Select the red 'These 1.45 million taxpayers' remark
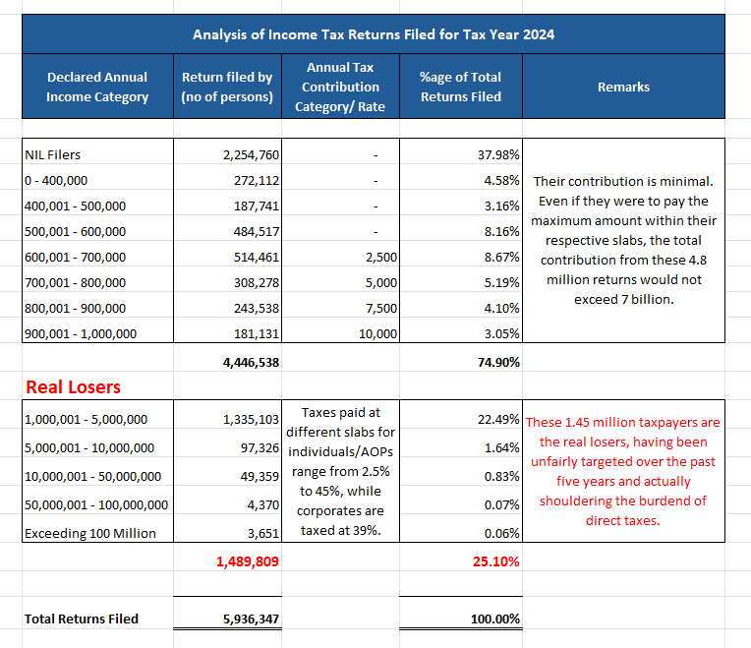751x648 pixels. click(x=623, y=471)
